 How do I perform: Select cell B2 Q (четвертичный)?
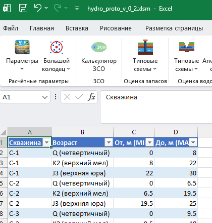[82, 153]
